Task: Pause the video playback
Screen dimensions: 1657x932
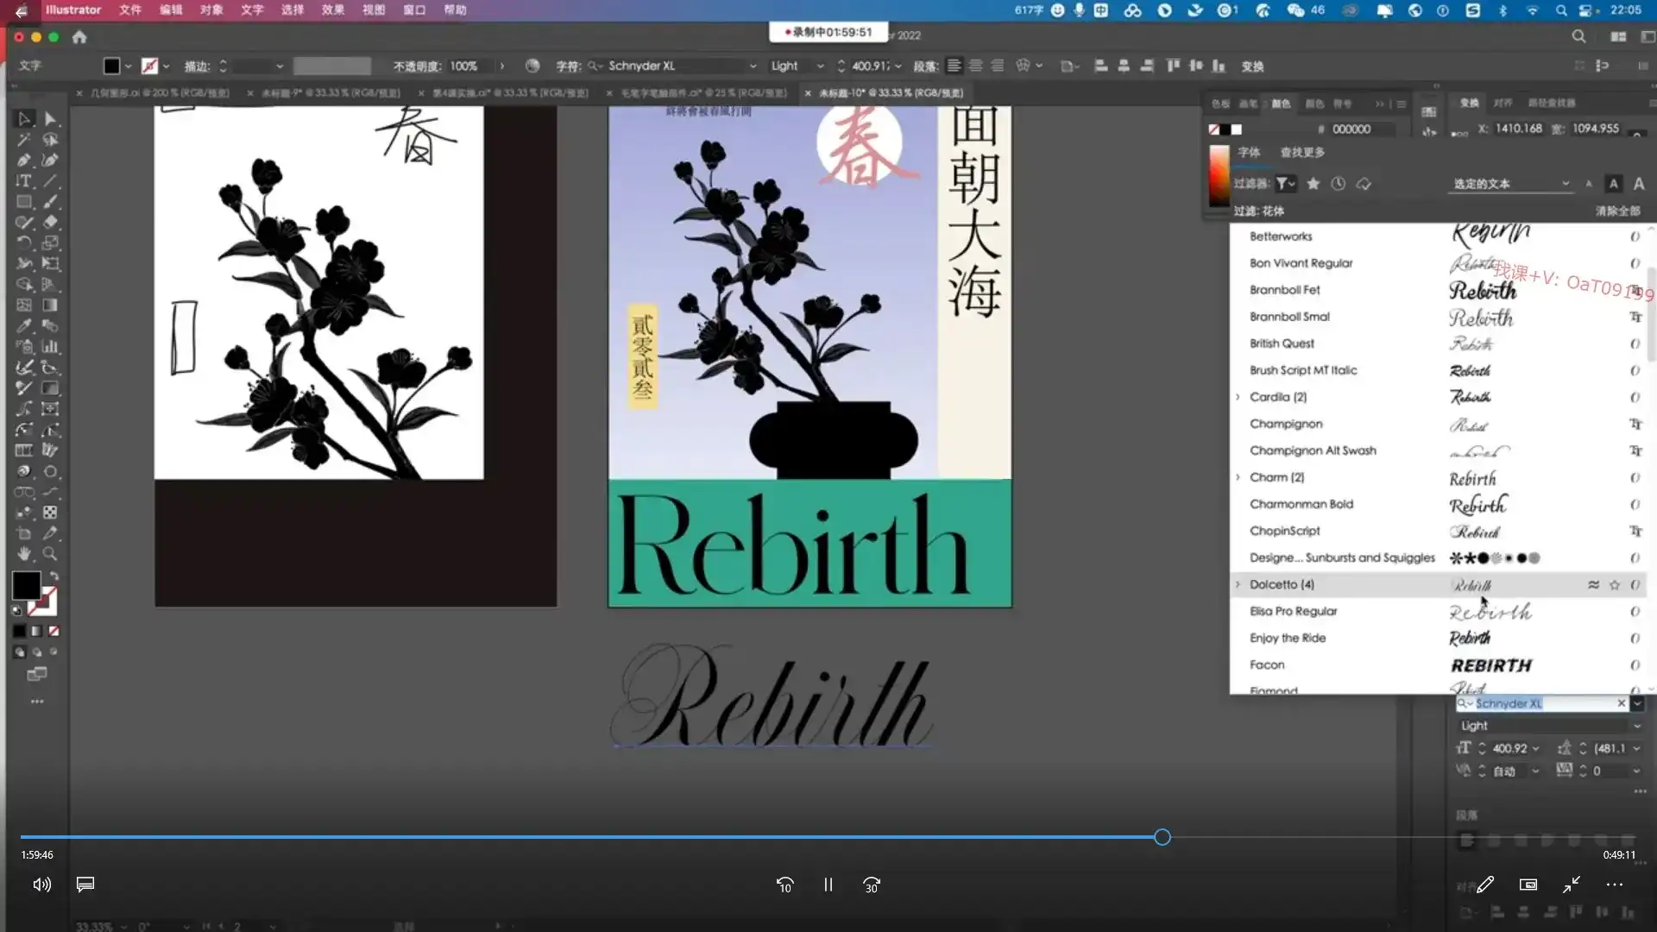Action: coord(828,885)
